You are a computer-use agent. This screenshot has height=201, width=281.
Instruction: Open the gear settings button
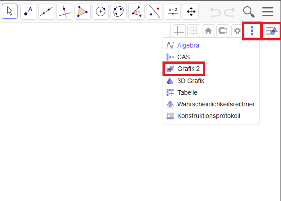point(237,31)
